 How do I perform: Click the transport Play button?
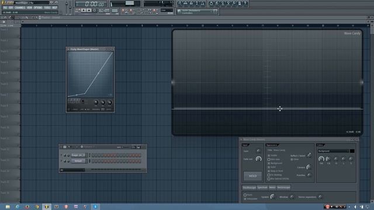click(x=83, y=10)
